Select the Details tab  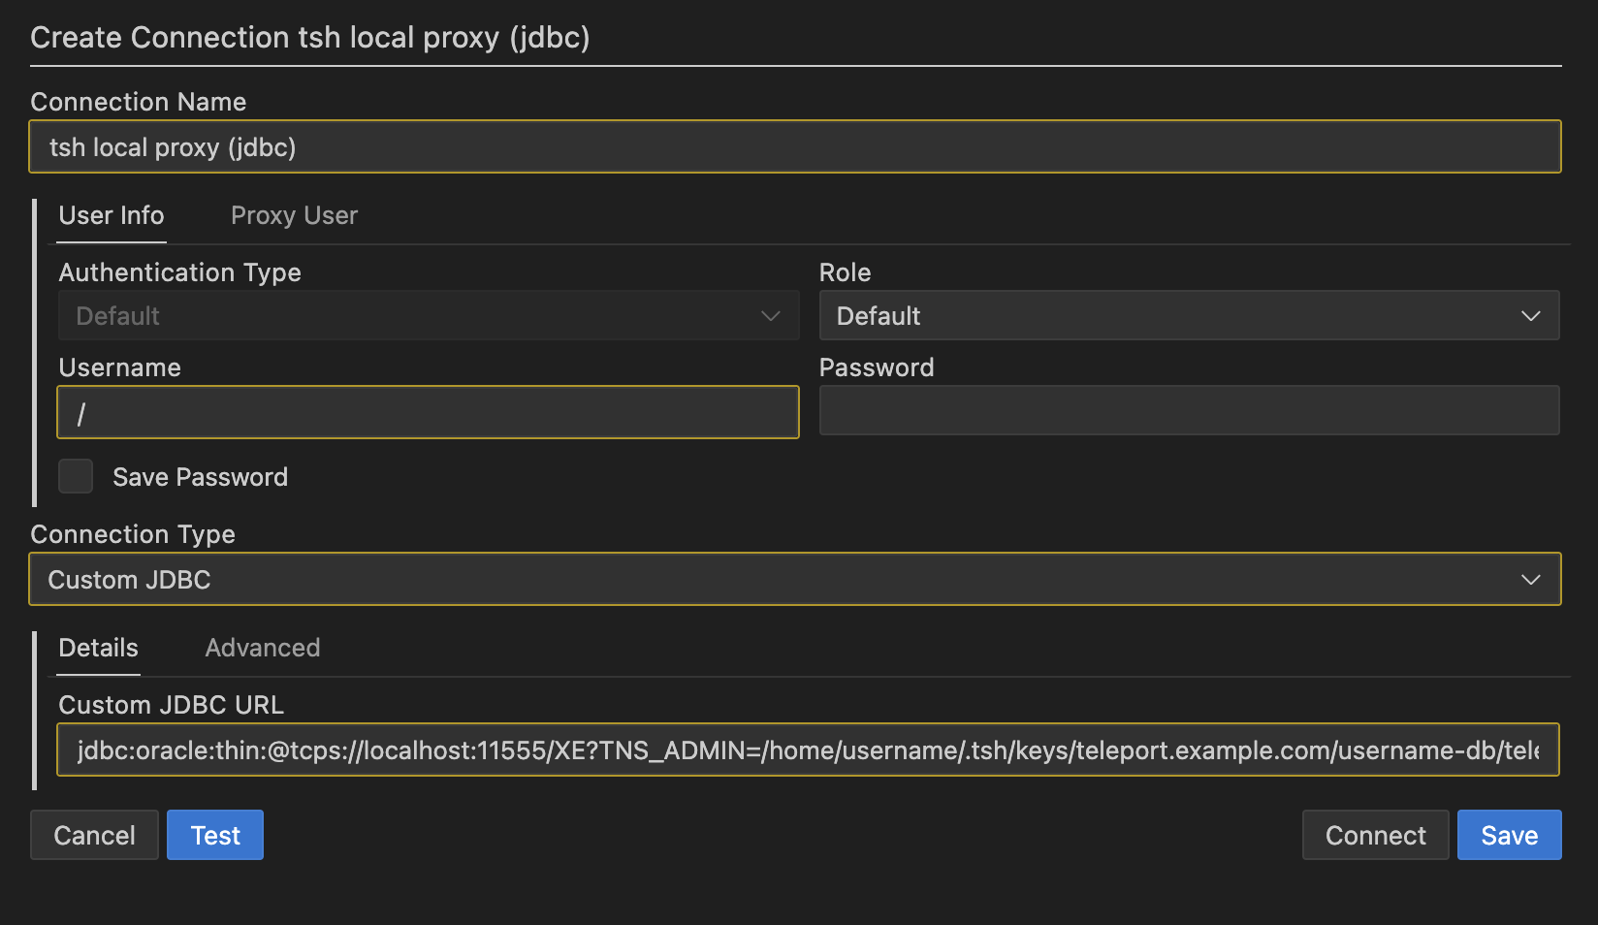97,648
